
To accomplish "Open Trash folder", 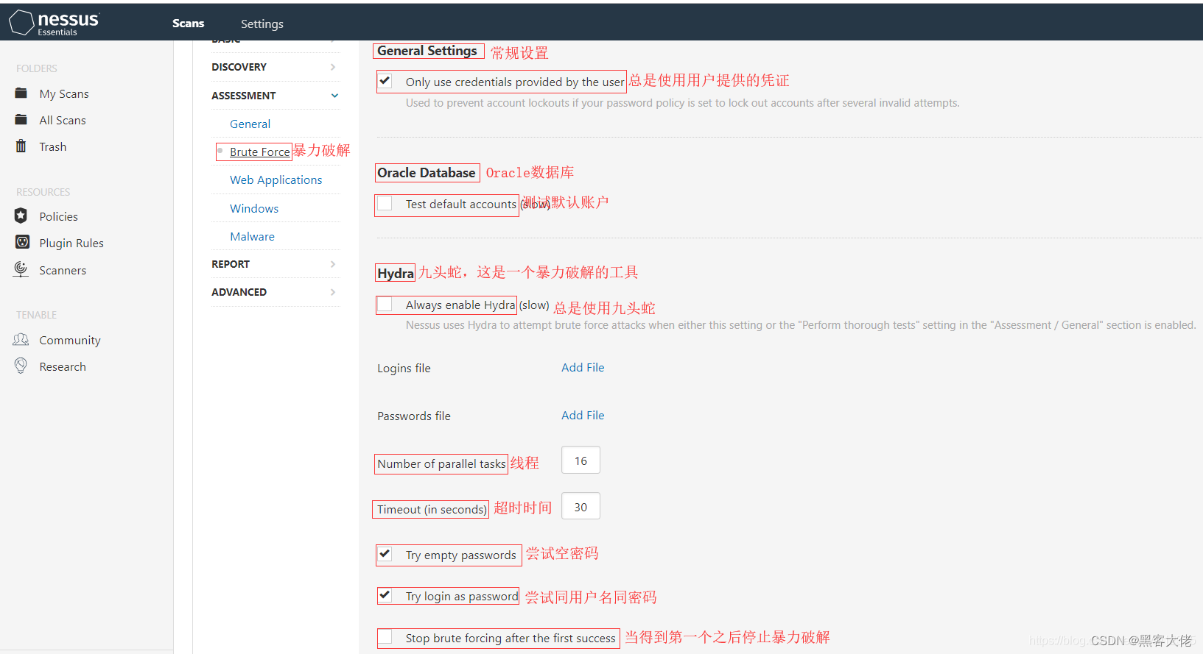I will pos(52,146).
